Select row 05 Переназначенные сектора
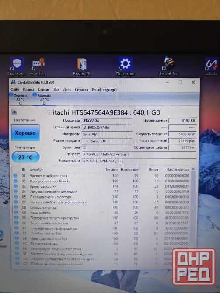The width and height of the screenshot is (220, 293). point(101,197)
